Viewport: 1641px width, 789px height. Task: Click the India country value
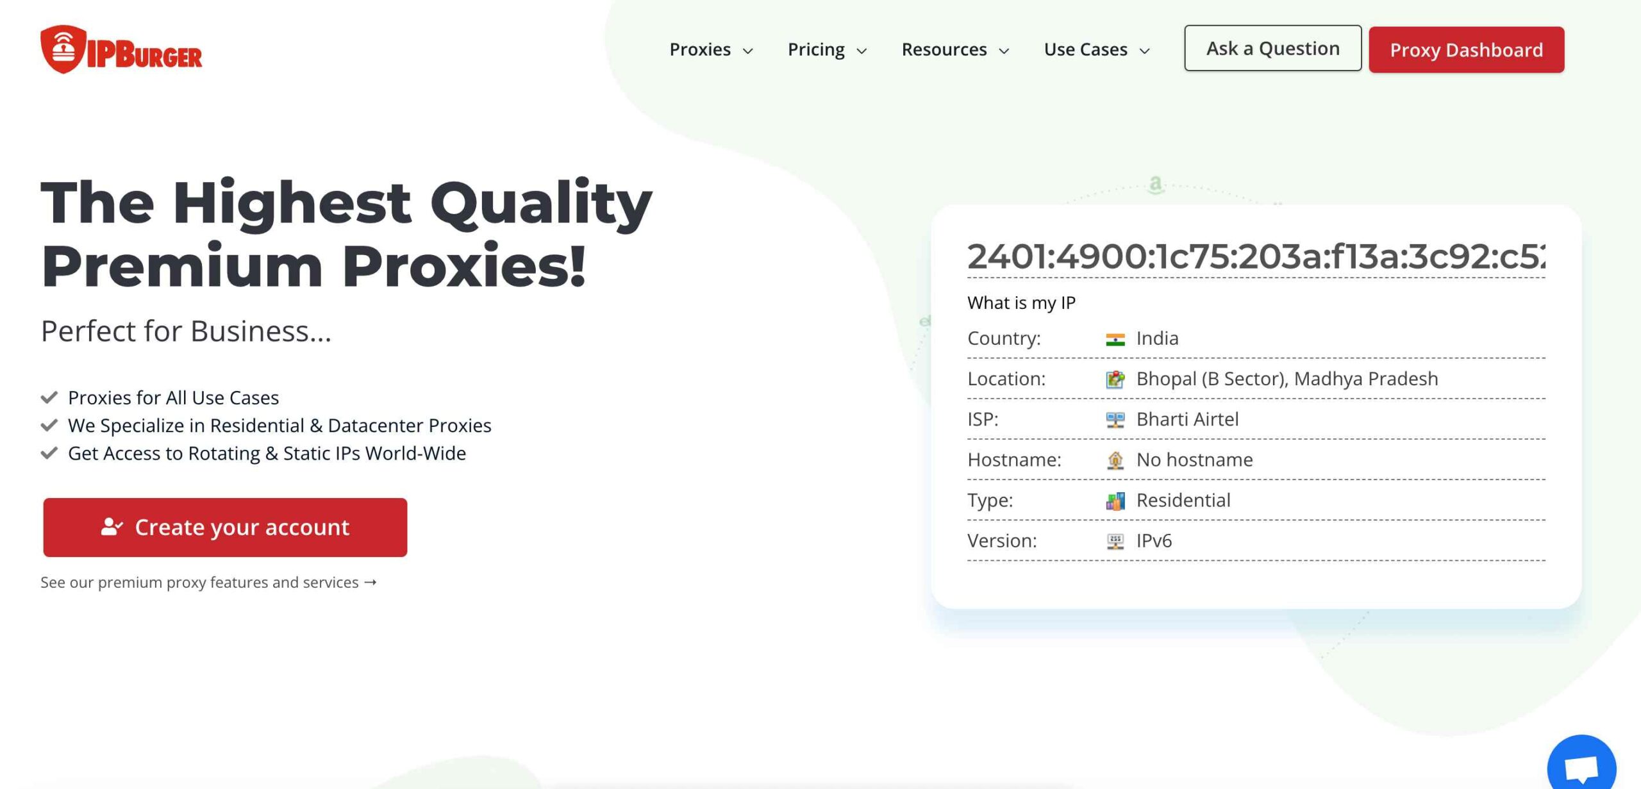1157,338
